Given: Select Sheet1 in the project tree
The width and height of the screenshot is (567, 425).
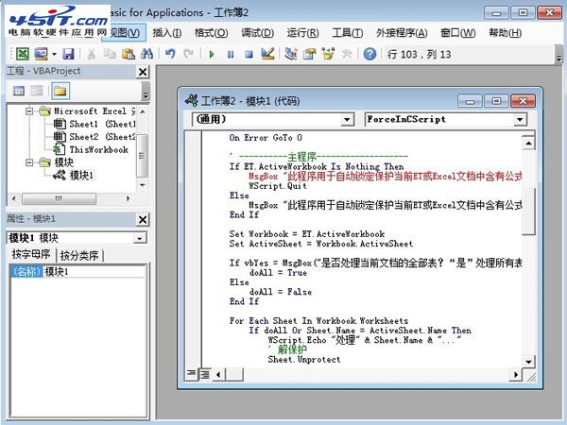Looking at the screenshot, I should pos(94,124).
